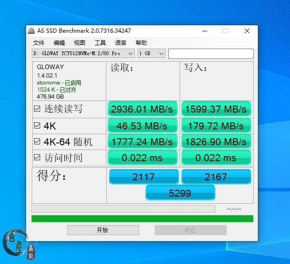The width and height of the screenshot is (290, 264).
Task: Click the green overall progress bar
Action: click(142, 219)
